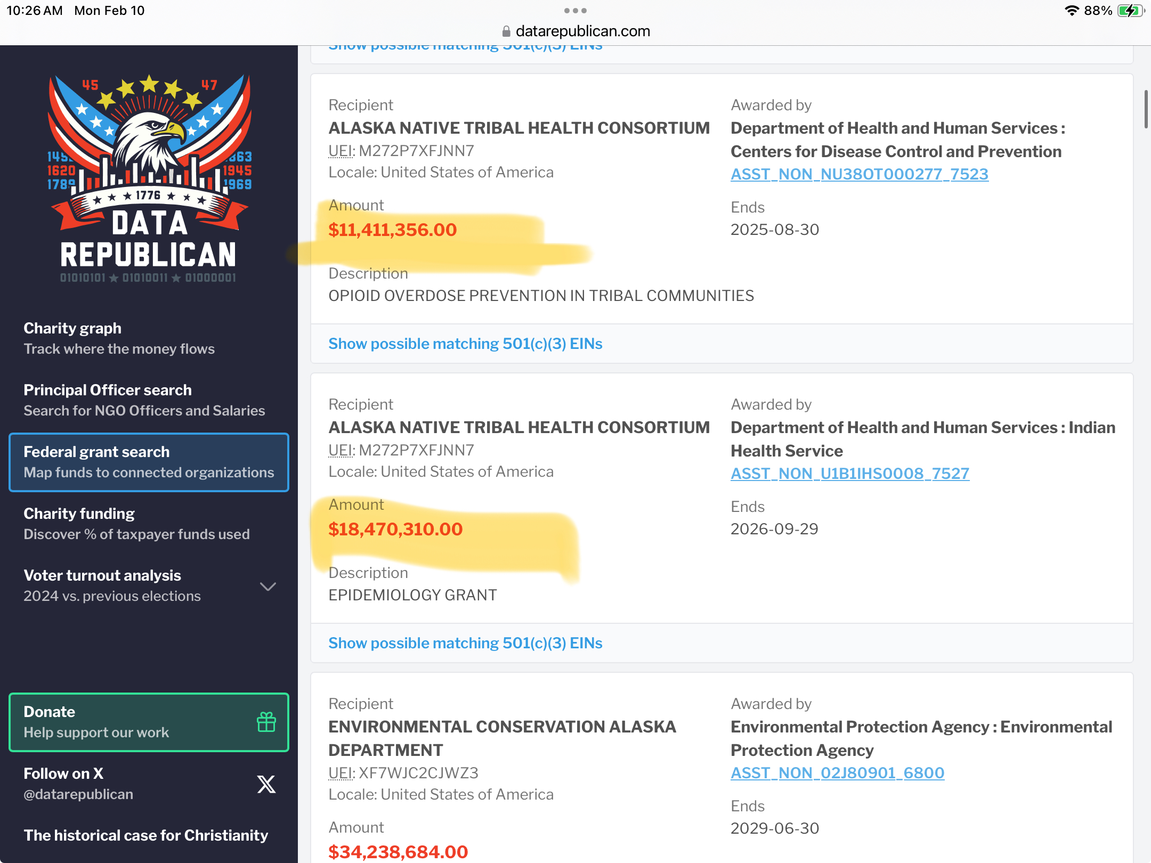
Task: Tap the three dots at top center
Action: click(x=575, y=11)
